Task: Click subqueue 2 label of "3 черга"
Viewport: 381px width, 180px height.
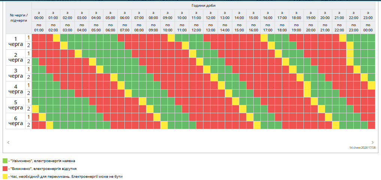Action: pyautogui.click(x=28, y=77)
